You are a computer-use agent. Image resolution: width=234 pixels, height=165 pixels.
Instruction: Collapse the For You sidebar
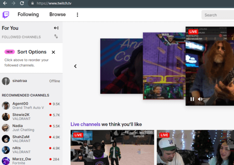(x=56, y=28)
